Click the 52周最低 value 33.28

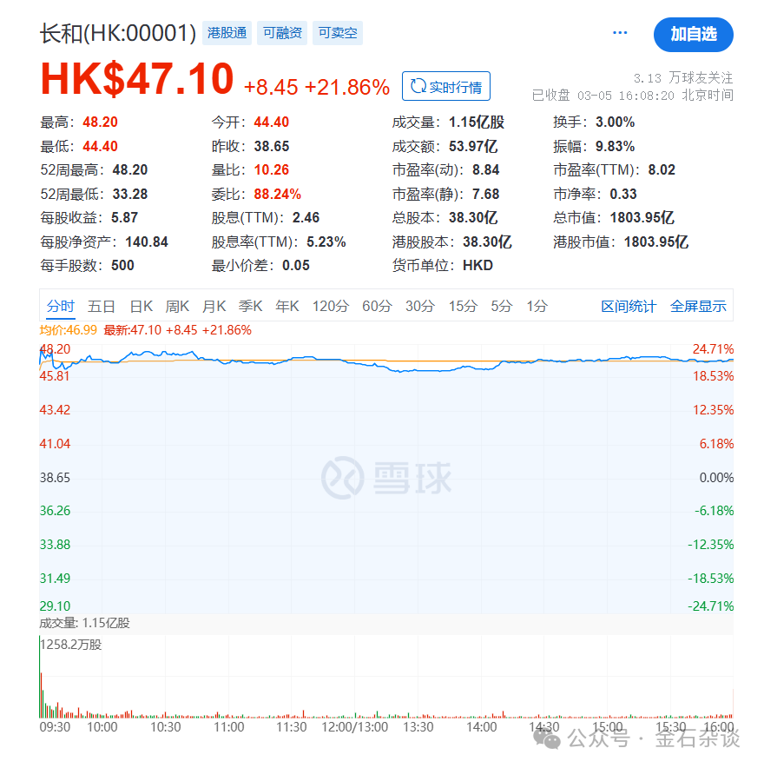click(x=130, y=194)
